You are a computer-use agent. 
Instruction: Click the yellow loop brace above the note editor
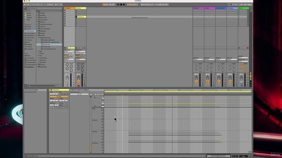pyautogui.click(x=178, y=92)
